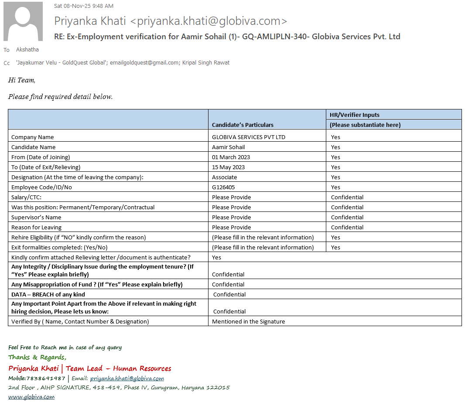This screenshot has width=465, height=402.
Task: Click the Mentioned in the Signature cell
Action: (248, 321)
